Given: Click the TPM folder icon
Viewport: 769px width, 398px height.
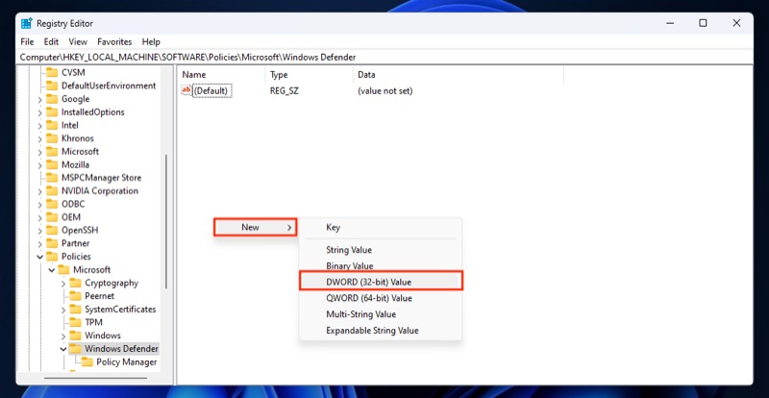Looking at the screenshot, I should [76, 322].
